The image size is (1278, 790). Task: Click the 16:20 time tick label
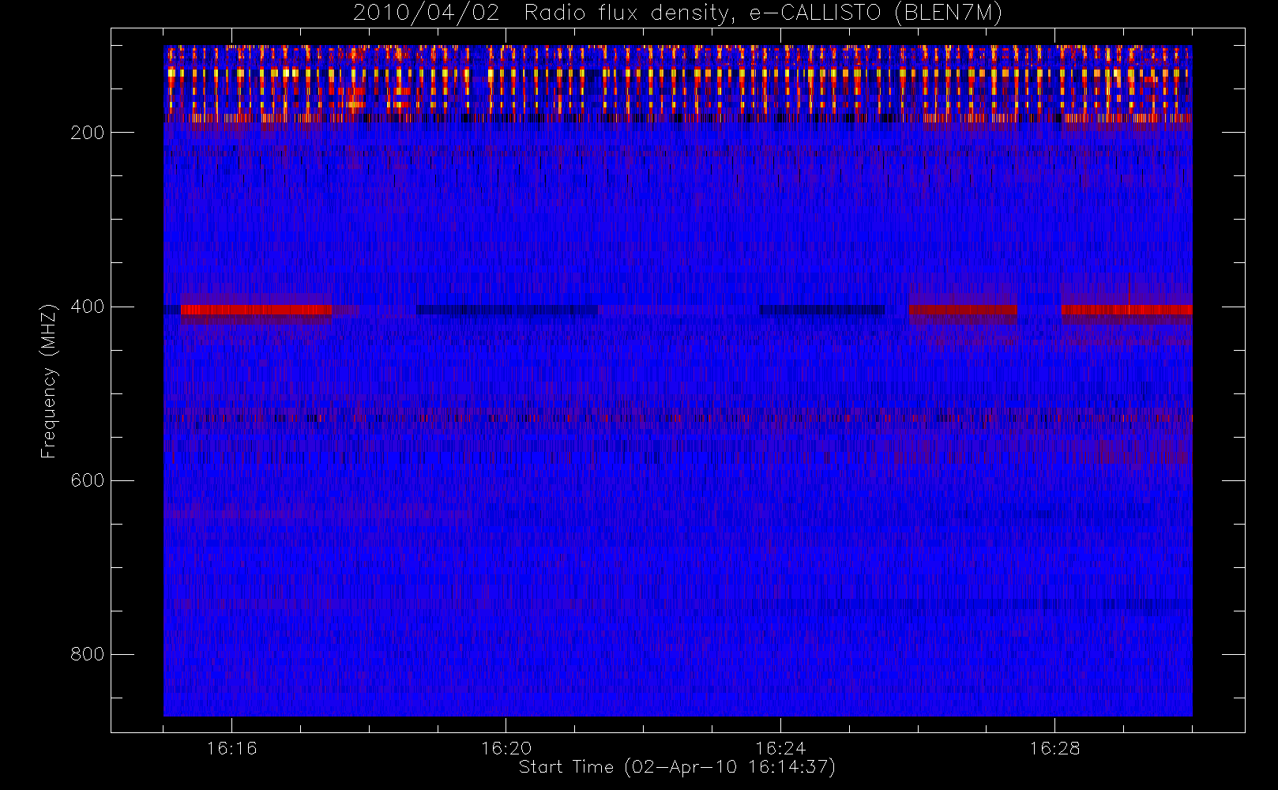[506, 748]
